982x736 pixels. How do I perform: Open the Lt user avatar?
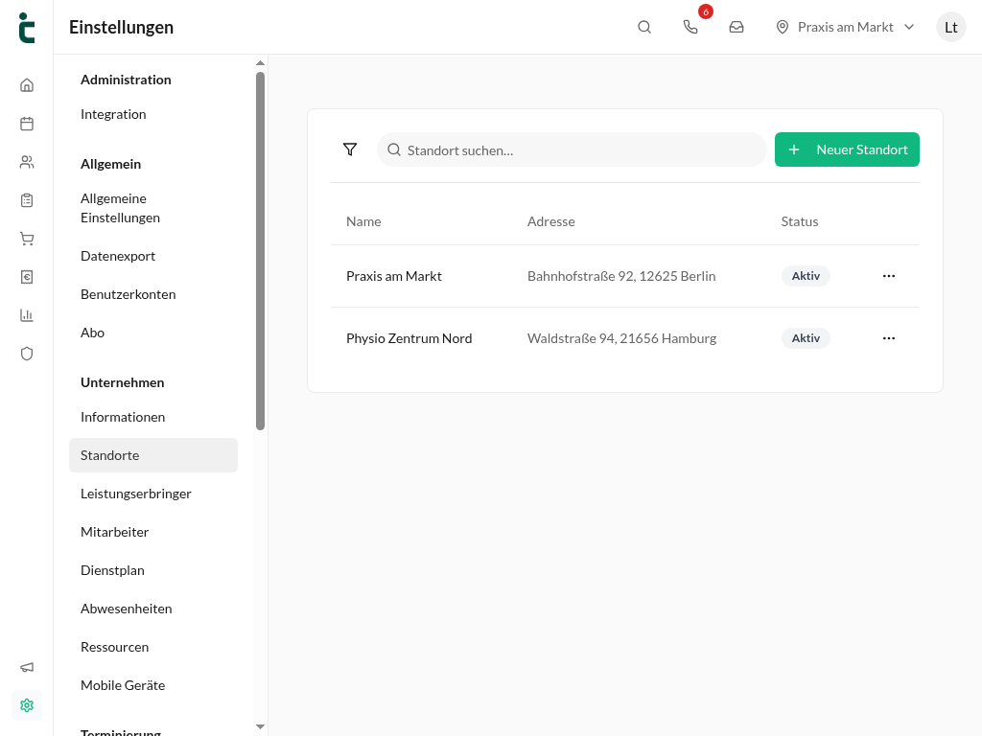coord(950,27)
